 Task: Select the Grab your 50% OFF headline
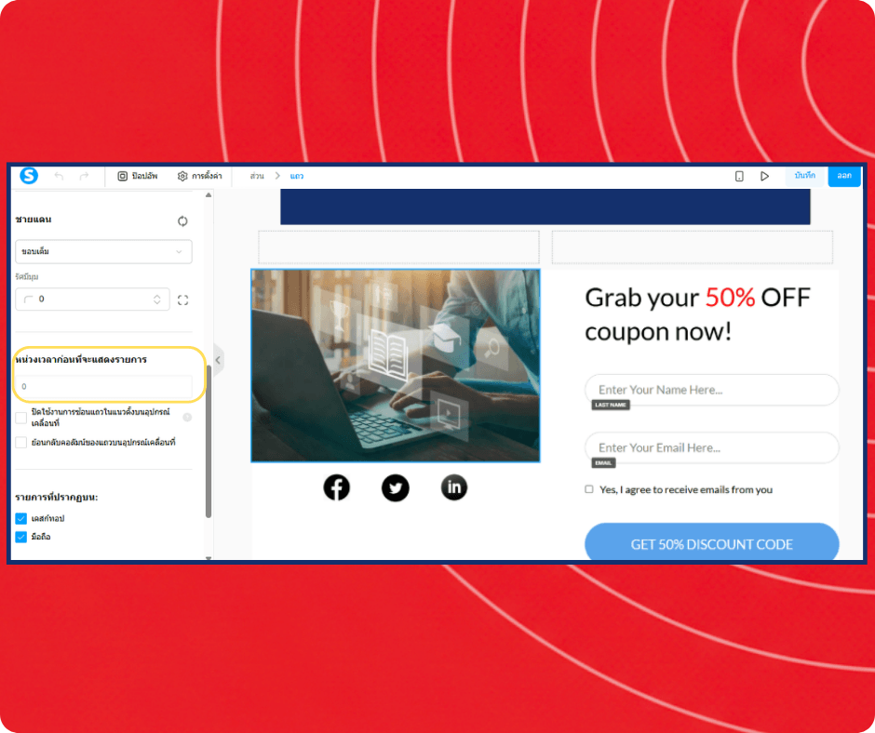[x=697, y=314]
